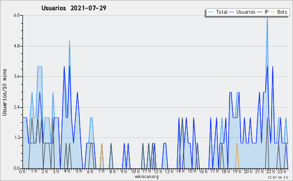
Task: Select the 'IP' legend entry
Action: [x=263, y=12]
